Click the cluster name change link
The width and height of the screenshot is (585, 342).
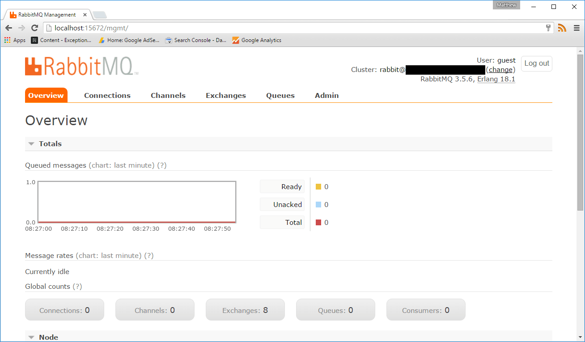[500, 70]
